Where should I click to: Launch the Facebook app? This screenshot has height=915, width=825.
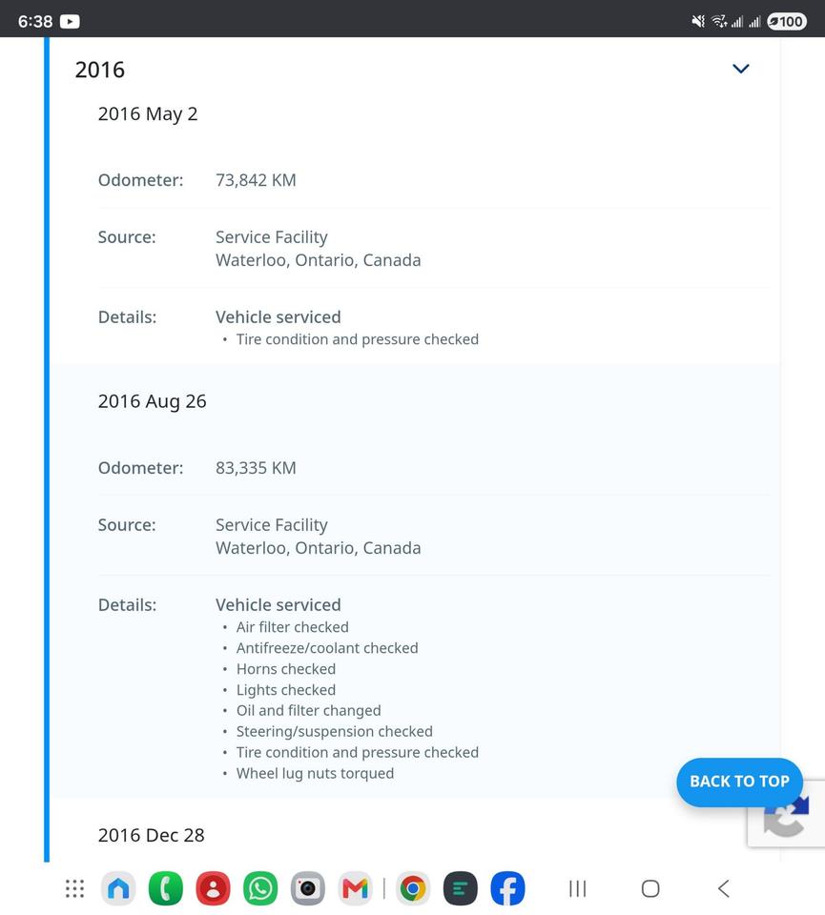(507, 888)
